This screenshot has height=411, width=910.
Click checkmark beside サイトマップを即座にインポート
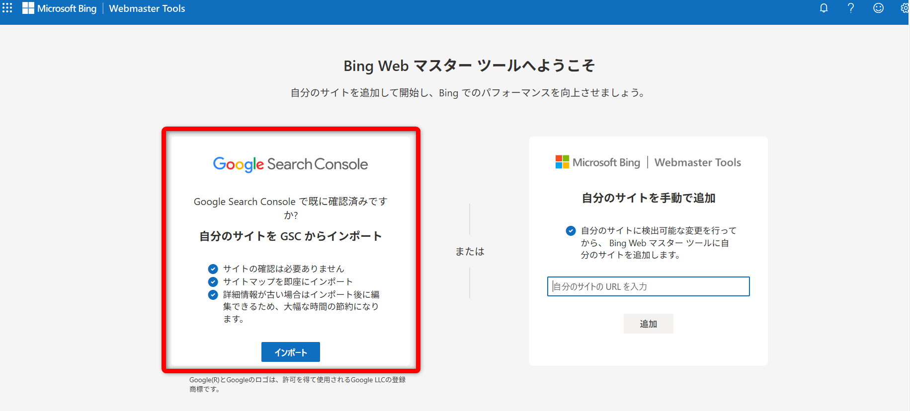[213, 282]
